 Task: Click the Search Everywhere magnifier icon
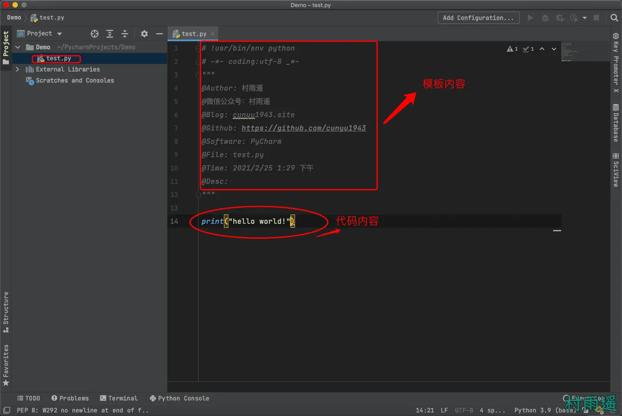coord(614,18)
